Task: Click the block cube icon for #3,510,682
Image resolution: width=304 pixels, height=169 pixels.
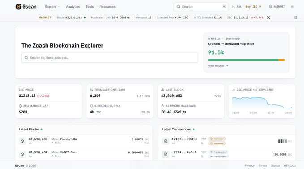Action: click(22, 154)
